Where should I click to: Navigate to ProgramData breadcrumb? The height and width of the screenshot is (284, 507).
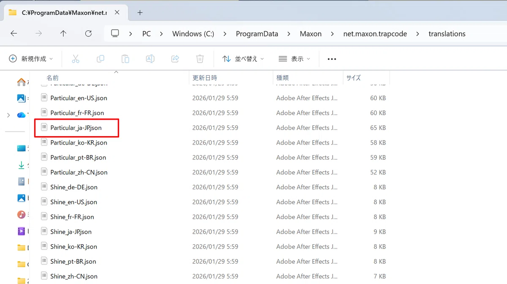(257, 34)
